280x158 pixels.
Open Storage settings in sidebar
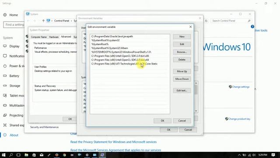pyautogui.click(x=12, y=86)
